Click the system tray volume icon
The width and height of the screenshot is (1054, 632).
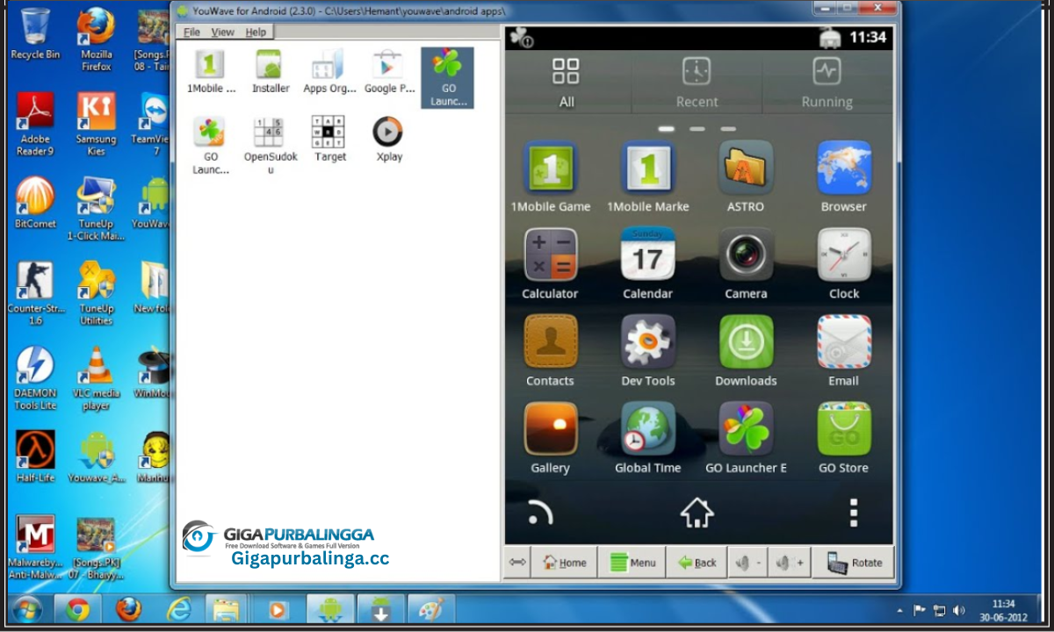click(958, 610)
